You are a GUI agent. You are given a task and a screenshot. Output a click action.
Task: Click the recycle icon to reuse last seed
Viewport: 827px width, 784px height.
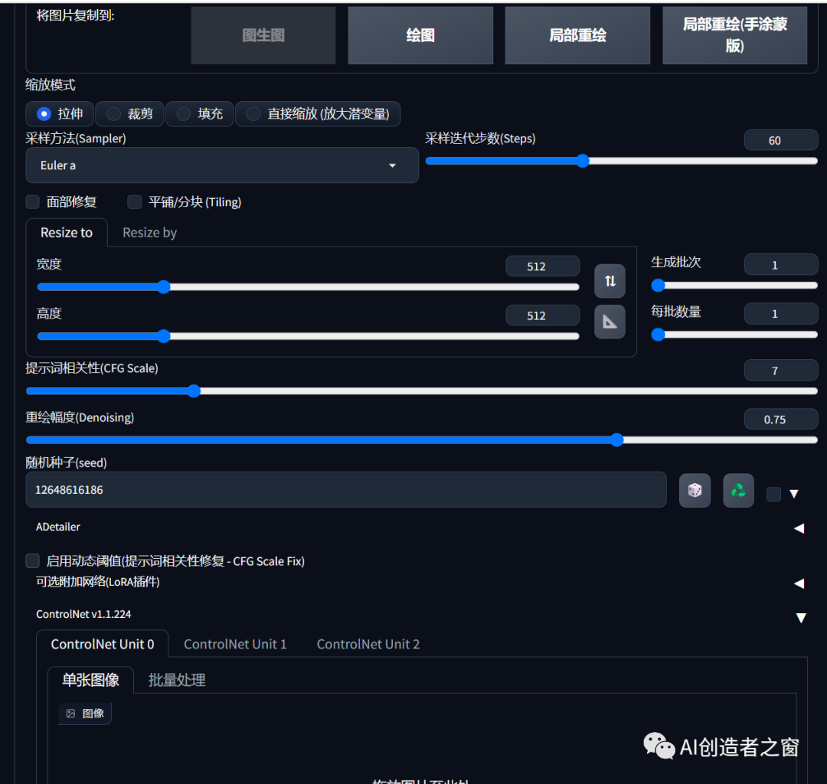738,490
